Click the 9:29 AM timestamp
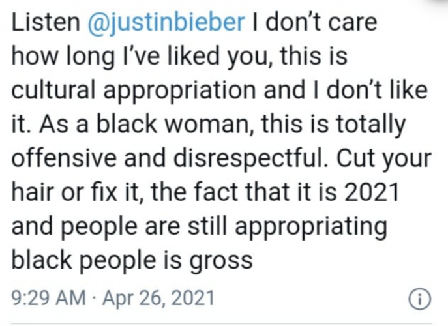 [48, 299]
